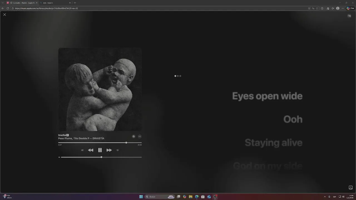Add this page to favorites
The width and height of the screenshot is (356, 200).
(x=317, y=8)
